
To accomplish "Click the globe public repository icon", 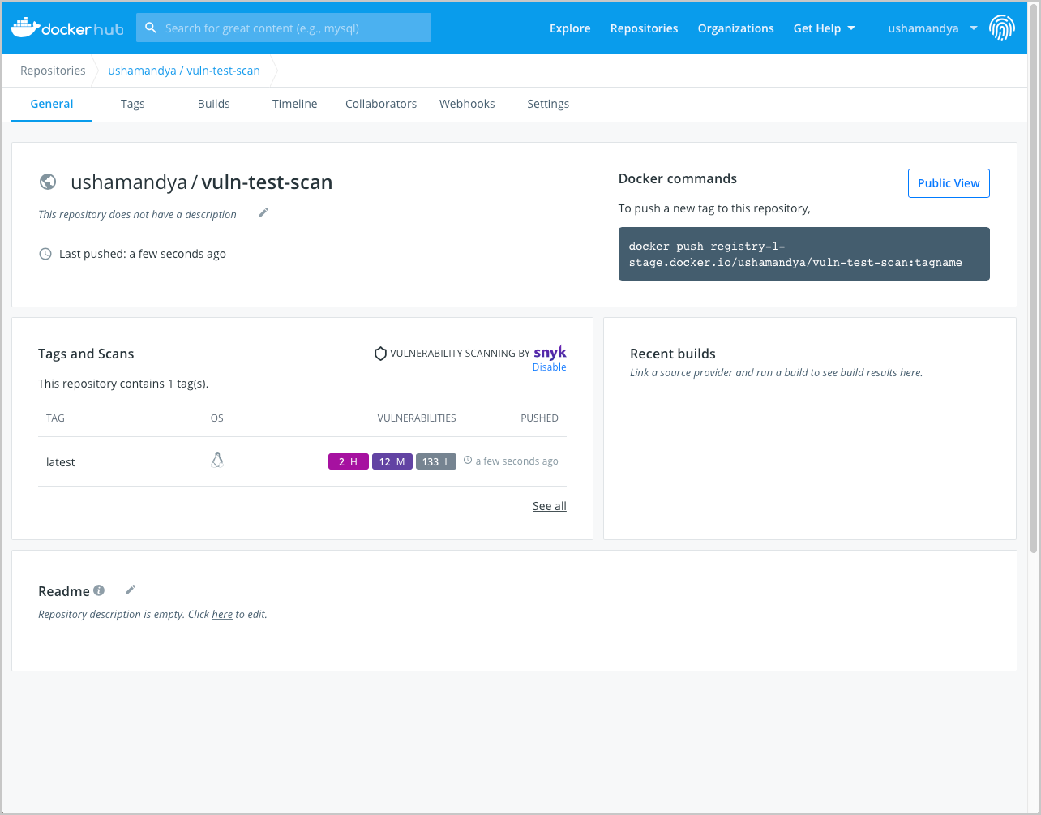I will (48, 182).
